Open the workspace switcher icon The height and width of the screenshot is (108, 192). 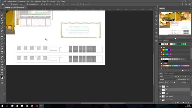(x=186, y=4)
